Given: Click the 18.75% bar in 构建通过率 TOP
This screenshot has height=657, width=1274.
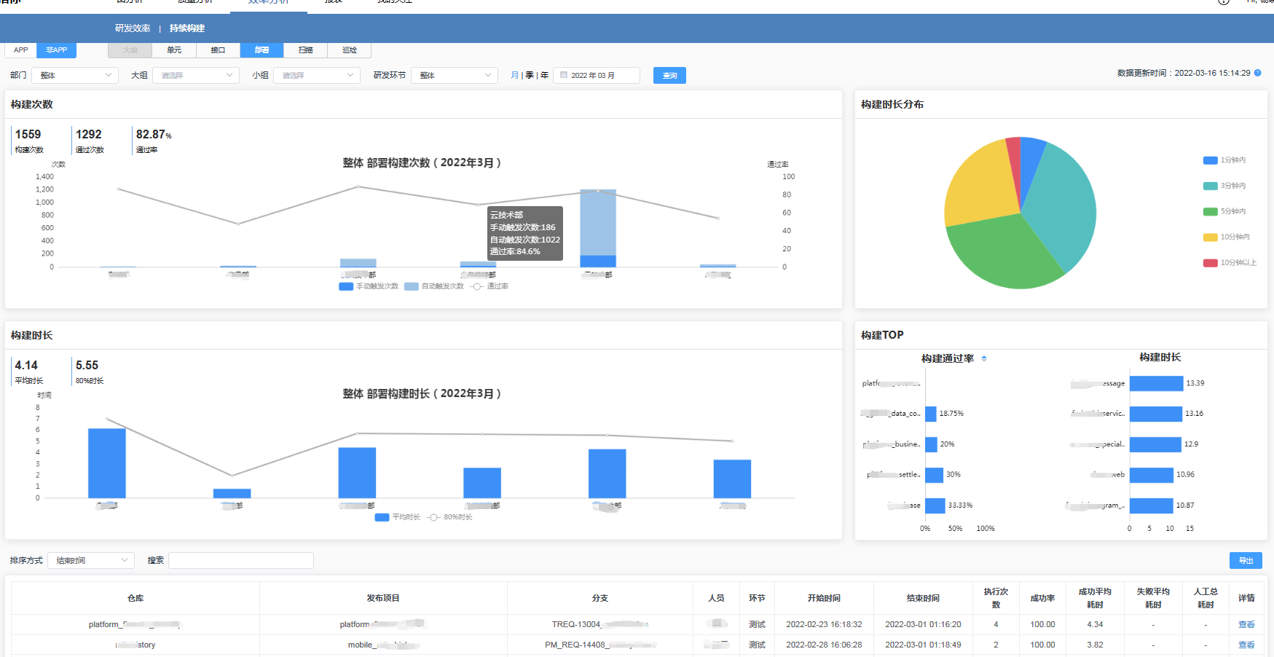Looking at the screenshot, I should 931,414.
